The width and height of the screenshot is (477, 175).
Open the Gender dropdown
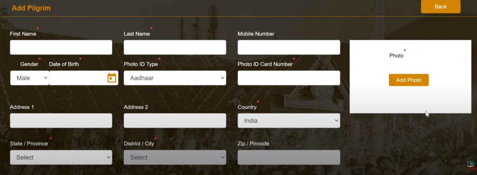pyautogui.click(x=29, y=78)
